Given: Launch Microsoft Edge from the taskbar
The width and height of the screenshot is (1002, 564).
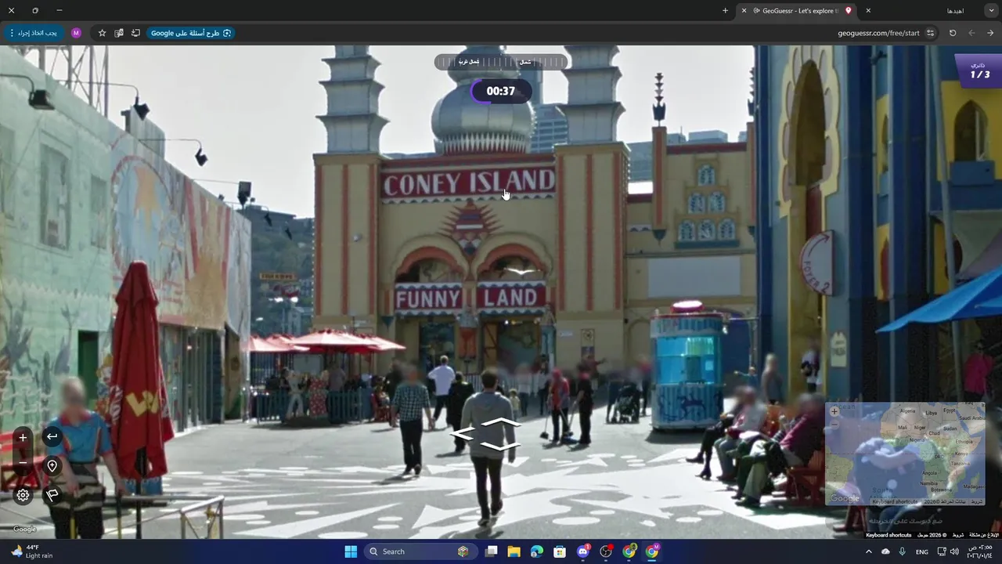Looking at the screenshot, I should pos(537,551).
